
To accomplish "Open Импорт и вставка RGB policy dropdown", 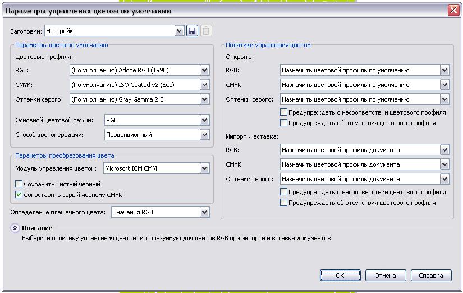I will pyautogui.click(x=365, y=150).
